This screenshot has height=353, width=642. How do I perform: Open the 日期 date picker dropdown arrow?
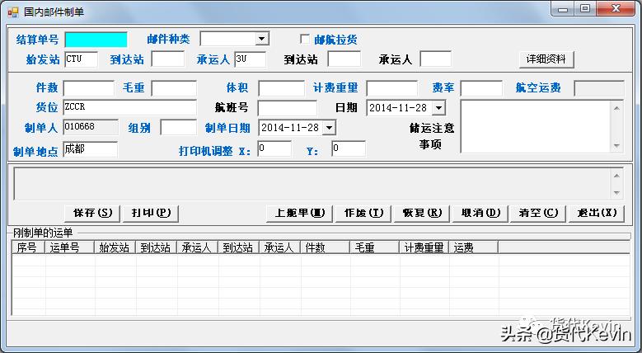coord(438,108)
